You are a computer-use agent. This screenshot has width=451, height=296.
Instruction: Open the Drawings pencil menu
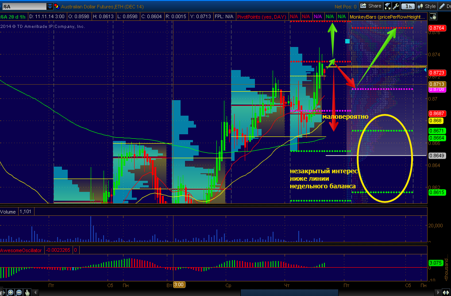point(445,6)
